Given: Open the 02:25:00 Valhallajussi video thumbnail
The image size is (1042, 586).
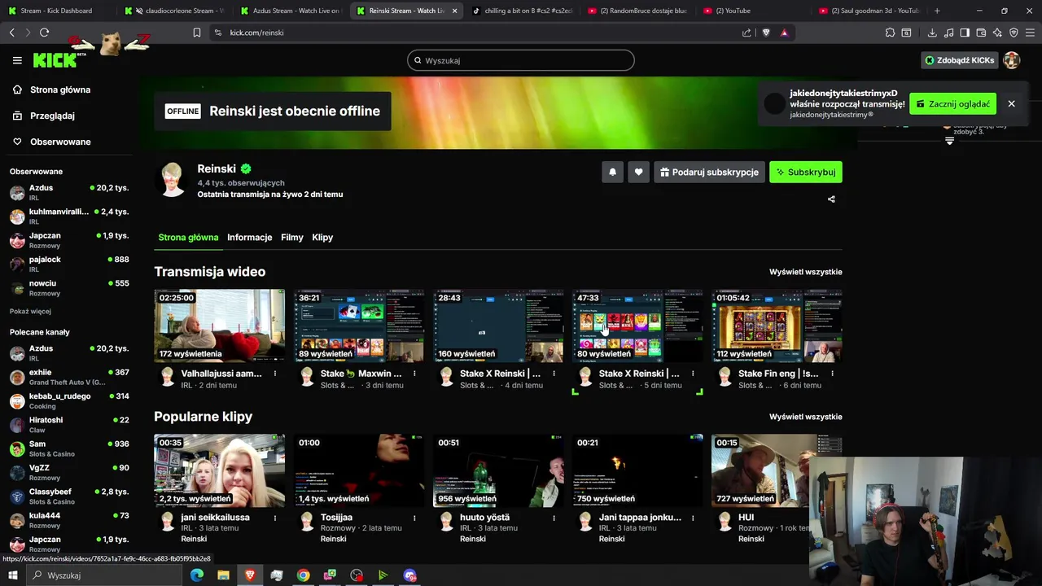Looking at the screenshot, I should pos(220,326).
